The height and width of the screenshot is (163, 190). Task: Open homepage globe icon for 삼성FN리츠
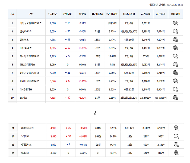tap(175, 31)
